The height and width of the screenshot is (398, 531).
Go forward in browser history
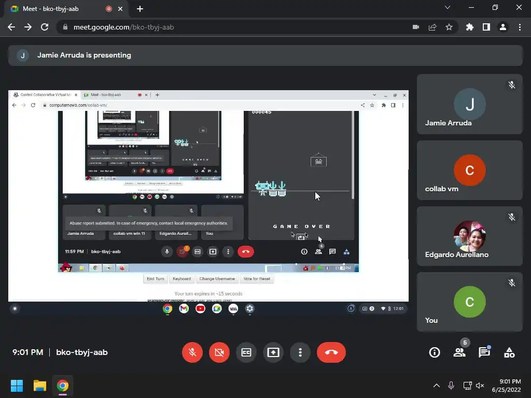point(28,27)
